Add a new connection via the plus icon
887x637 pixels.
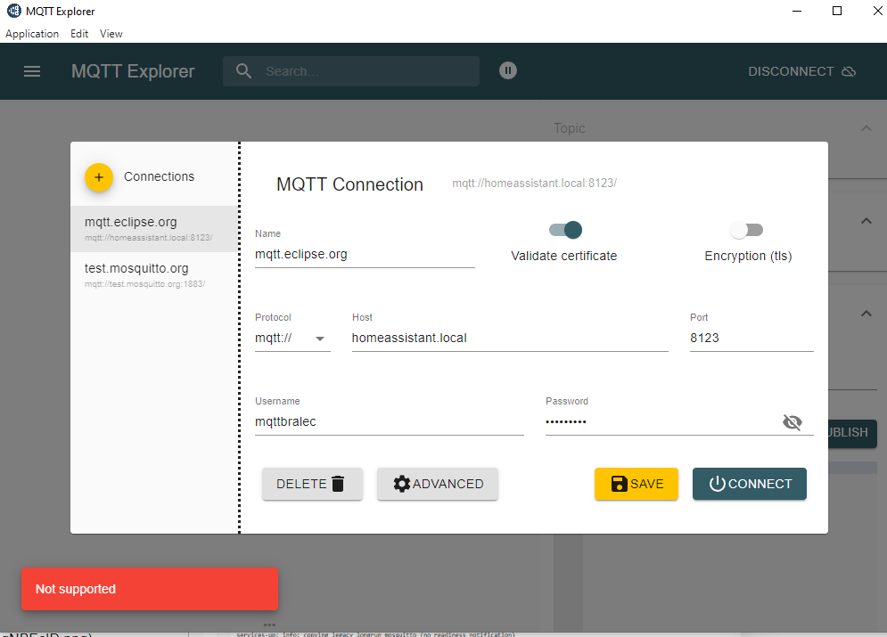[x=98, y=177]
